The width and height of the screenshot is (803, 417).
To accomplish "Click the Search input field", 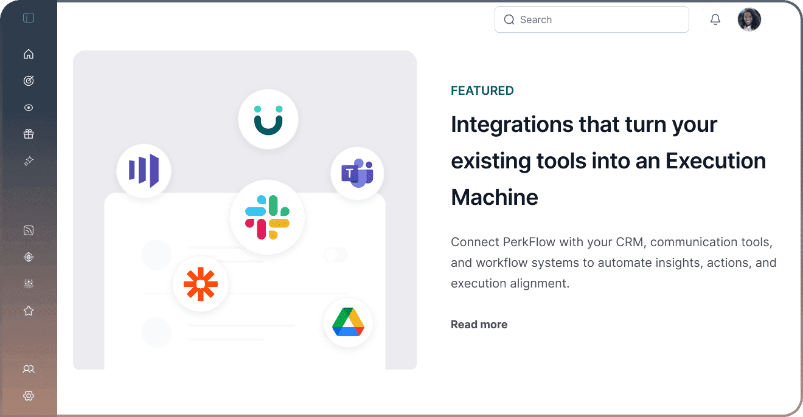I will pos(591,19).
